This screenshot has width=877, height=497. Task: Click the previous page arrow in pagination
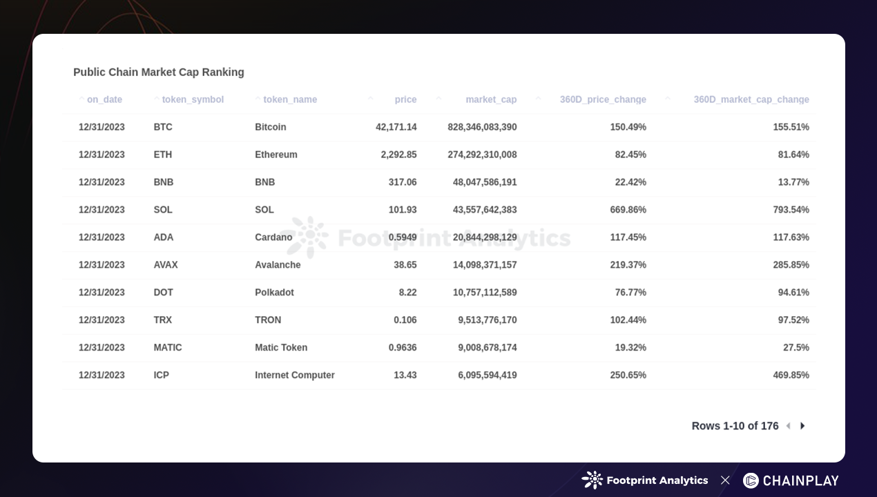pyautogui.click(x=788, y=426)
